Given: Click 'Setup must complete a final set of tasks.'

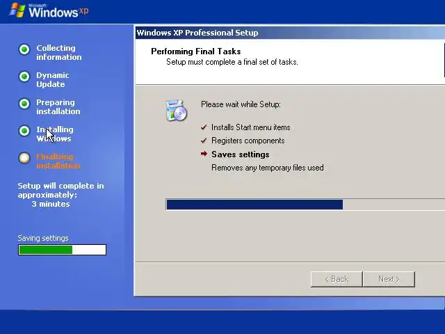Looking at the screenshot, I should [232, 62].
